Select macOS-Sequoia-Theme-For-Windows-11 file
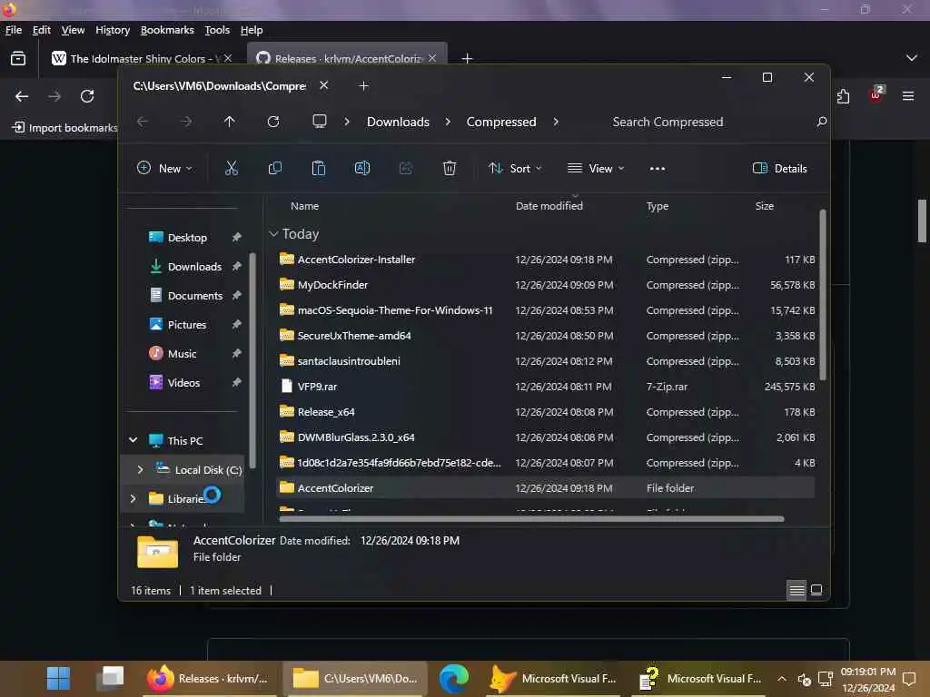 (546, 310)
